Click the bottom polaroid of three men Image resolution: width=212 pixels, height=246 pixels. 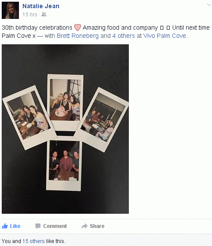pos(64,164)
